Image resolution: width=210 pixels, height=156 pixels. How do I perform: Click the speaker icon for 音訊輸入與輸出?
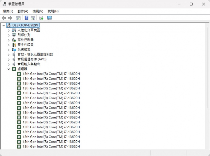tap(14, 64)
